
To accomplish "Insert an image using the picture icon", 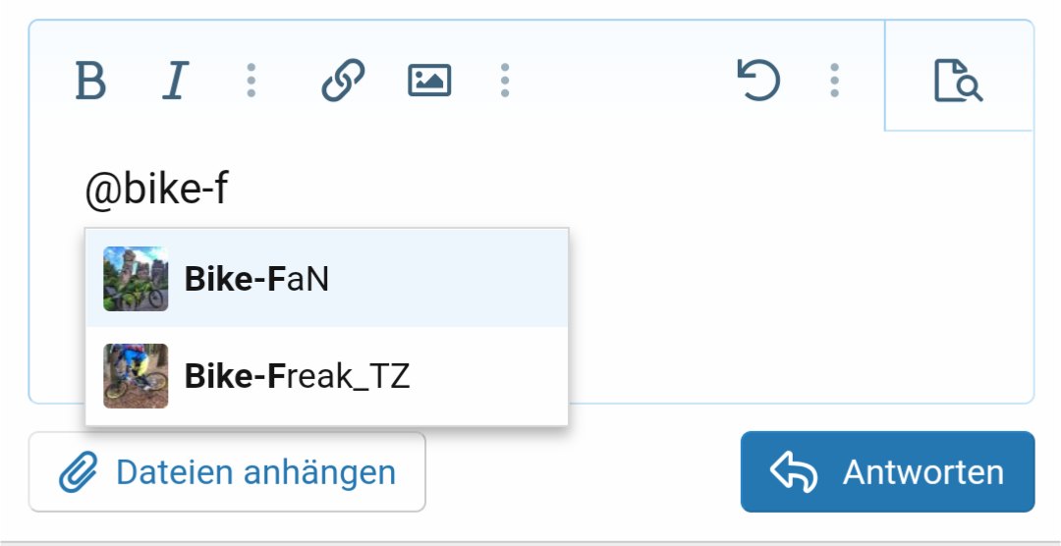I will [429, 81].
